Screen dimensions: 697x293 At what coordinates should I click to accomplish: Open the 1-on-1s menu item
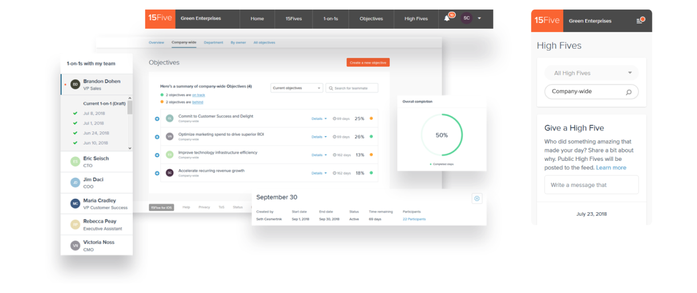coord(331,19)
